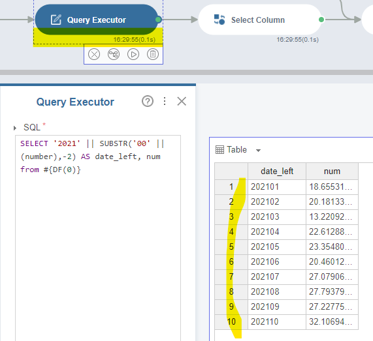Click the date_left column header
373x341 pixels.
(277, 171)
